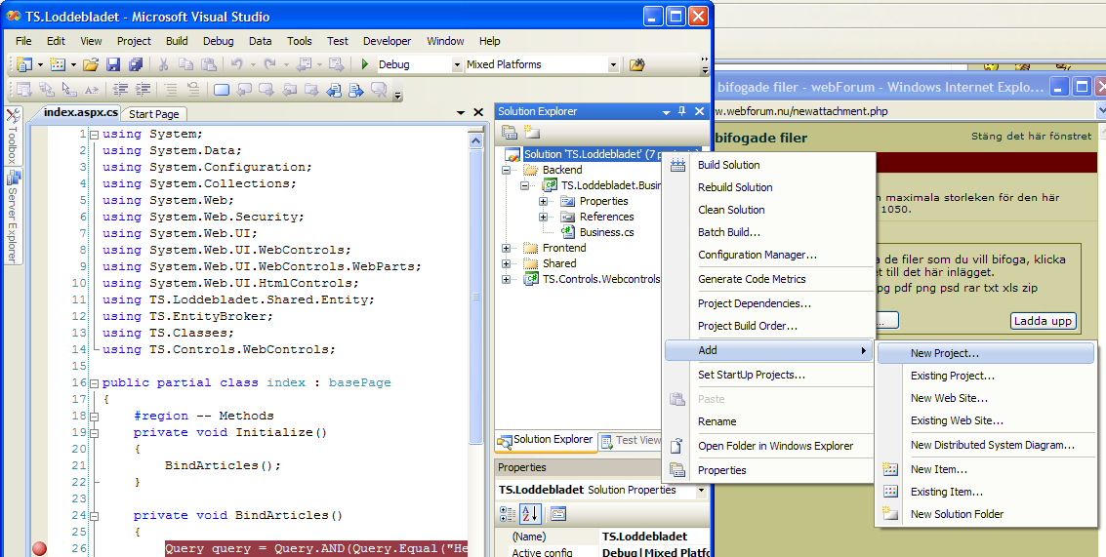Click the Categorized view icon in Properties
1106x557 pixels.
[508, 513]
